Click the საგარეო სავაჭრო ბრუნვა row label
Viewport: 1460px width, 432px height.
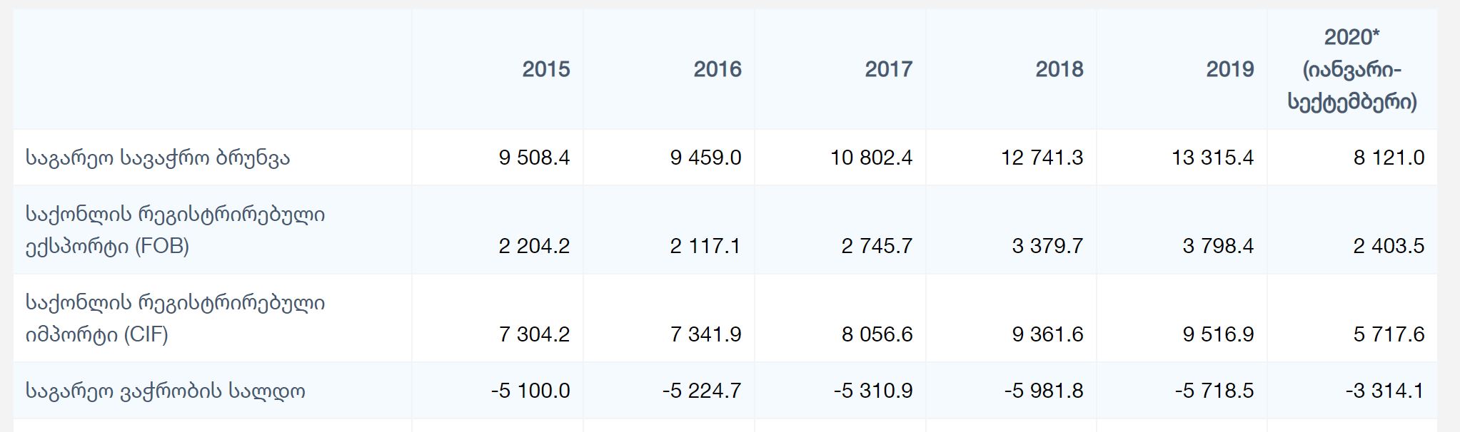tap(158, 158)
